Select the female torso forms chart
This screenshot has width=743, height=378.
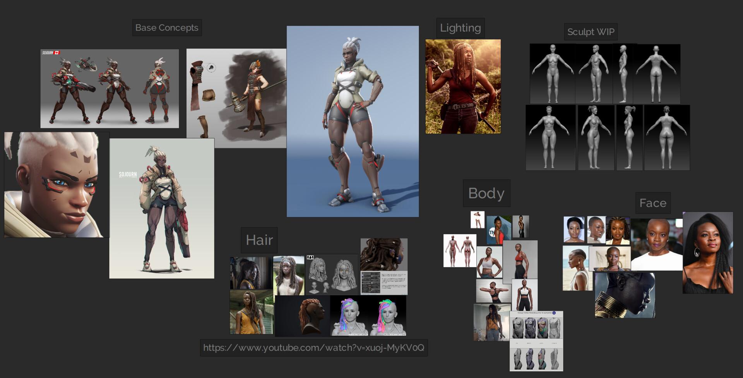[x=536, y=341]
